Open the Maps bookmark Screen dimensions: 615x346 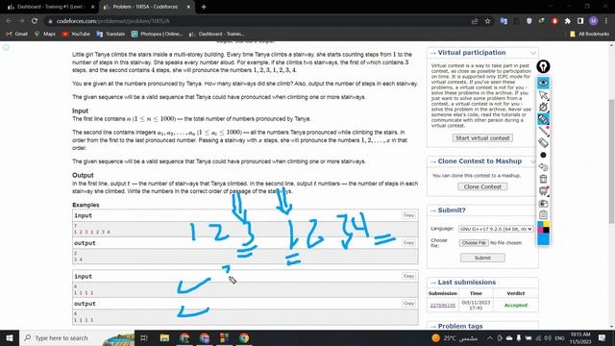(45, 35)
